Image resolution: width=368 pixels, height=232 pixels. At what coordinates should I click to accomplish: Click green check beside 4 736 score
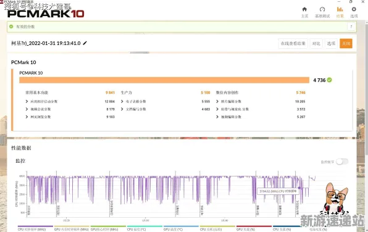click(330, 80)
